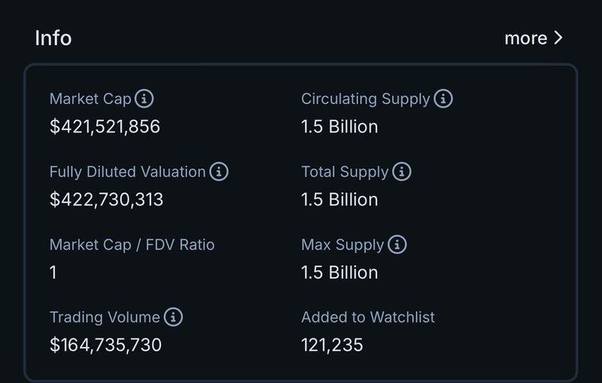Click the Trading Volume label text
The image size is (602, 383).
[x=105, y=318]
